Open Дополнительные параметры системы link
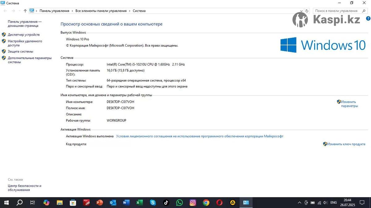The width and height of the screenshot is (371, 208). [x=30, y=60]
